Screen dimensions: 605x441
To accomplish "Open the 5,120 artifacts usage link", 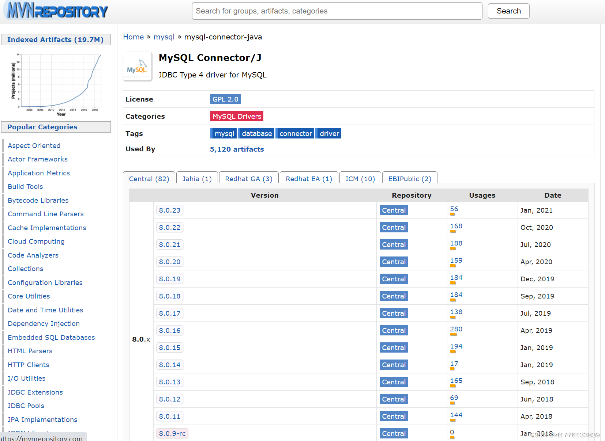I will point(237,149).
